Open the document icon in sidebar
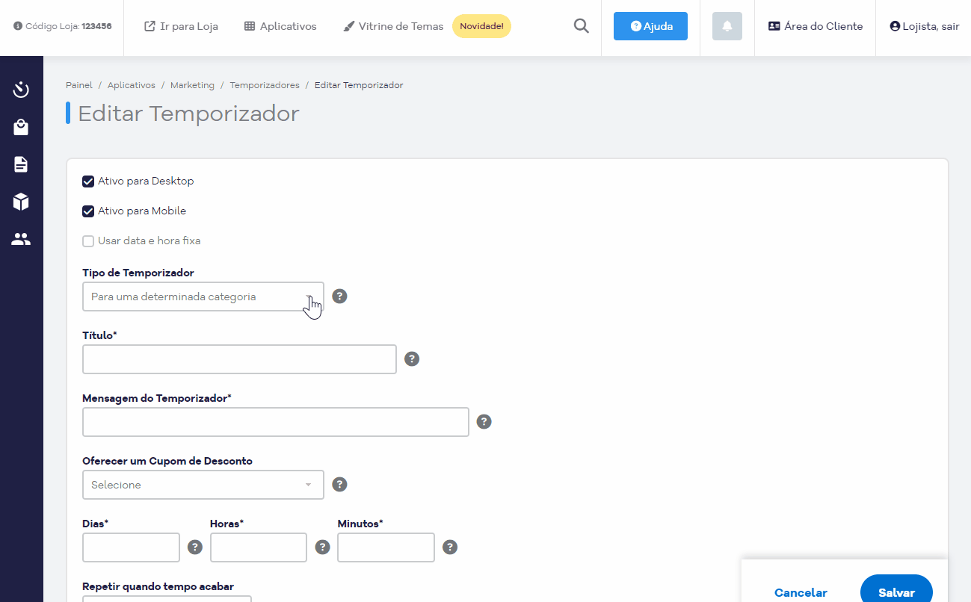The image size is (971, 602). pyautogui.click(x=21, y=164)
